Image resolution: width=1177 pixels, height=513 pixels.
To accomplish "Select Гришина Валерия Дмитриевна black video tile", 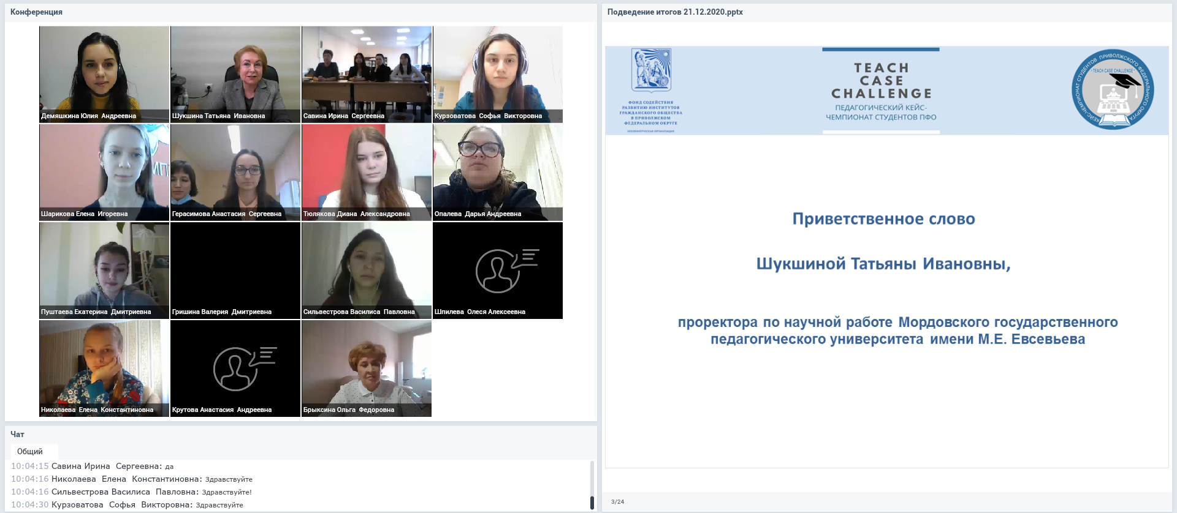I will coord(235,270).
